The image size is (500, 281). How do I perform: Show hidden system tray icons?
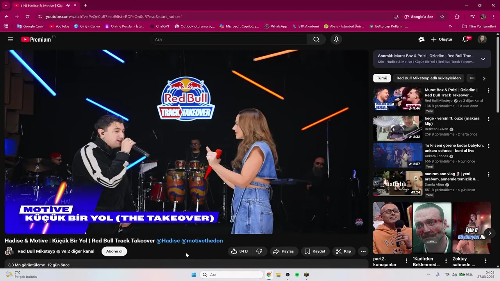coord(429,275)
